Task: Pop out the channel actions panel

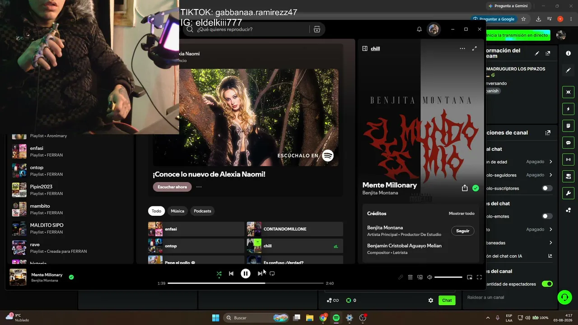Action: click(x=548, y=133)
